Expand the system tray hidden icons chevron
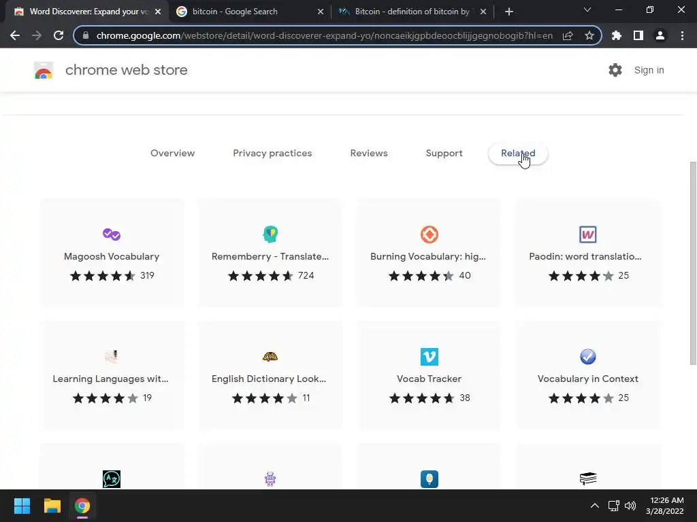The height and width of the screenshot is (522, 697). 595,506
